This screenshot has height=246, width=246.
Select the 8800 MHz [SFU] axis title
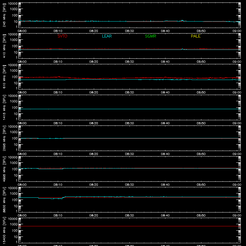4,200
